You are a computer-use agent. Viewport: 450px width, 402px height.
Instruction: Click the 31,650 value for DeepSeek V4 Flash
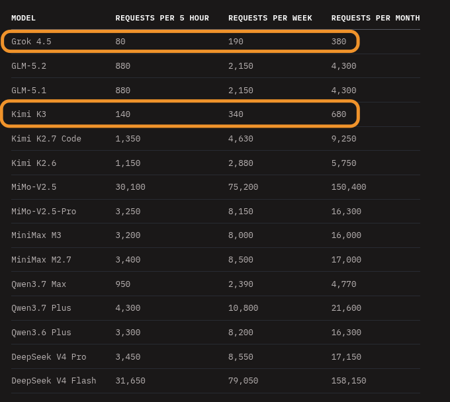[130, 381]
